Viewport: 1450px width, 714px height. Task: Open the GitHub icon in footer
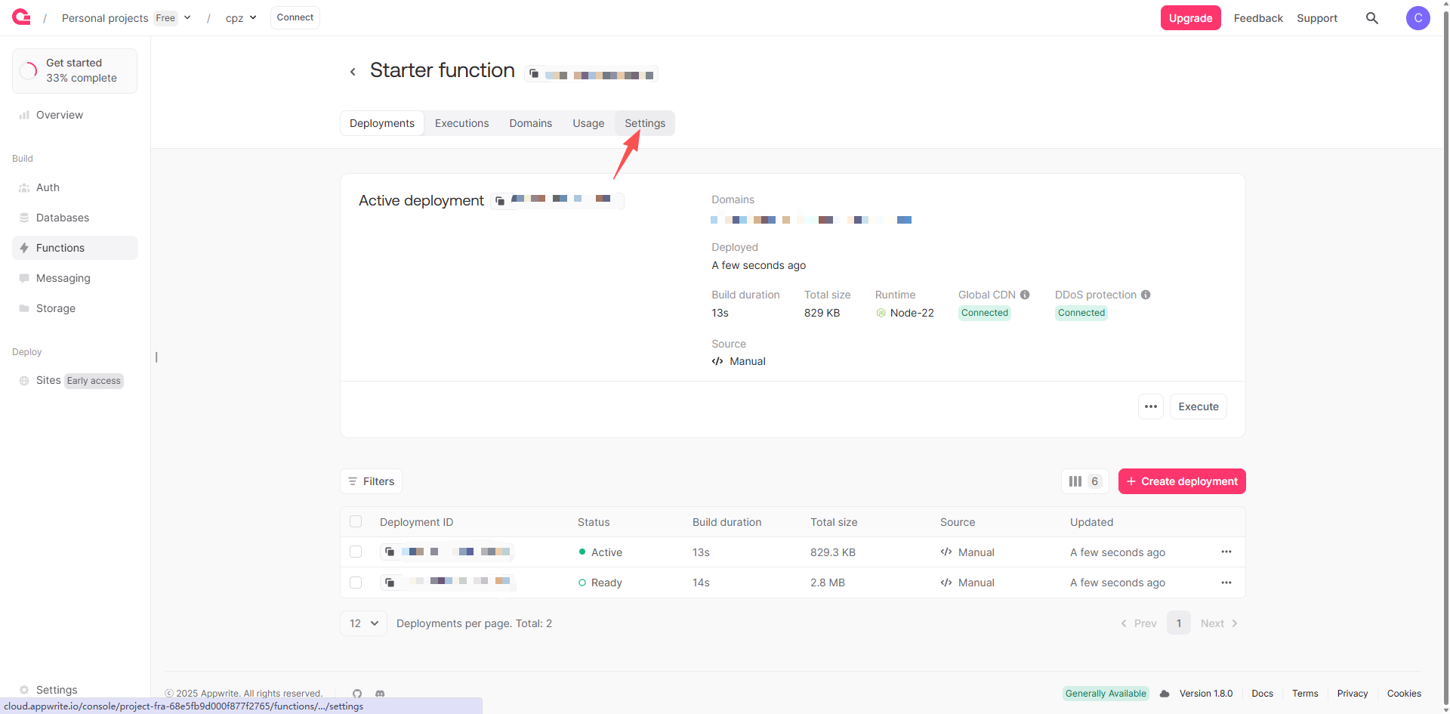[357, 694]
